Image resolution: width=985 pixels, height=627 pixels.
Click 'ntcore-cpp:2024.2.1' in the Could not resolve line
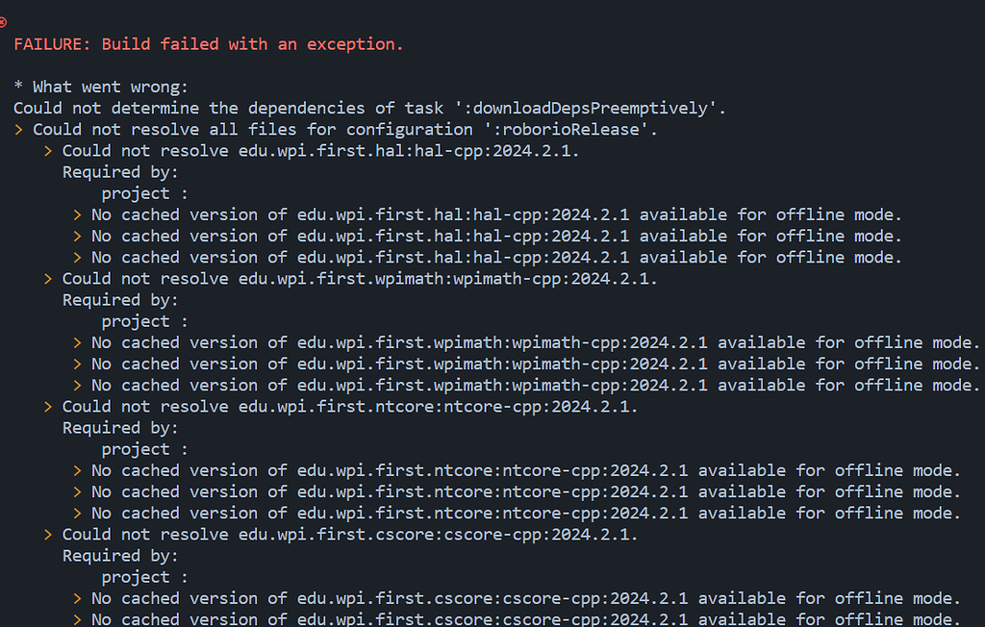[540, 407]
